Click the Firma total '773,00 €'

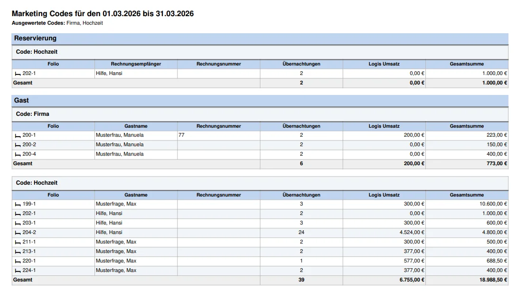[497, 163]
